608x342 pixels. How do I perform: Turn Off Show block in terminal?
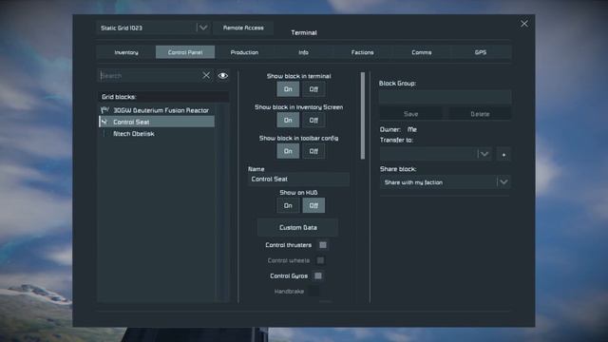(313, 89)
